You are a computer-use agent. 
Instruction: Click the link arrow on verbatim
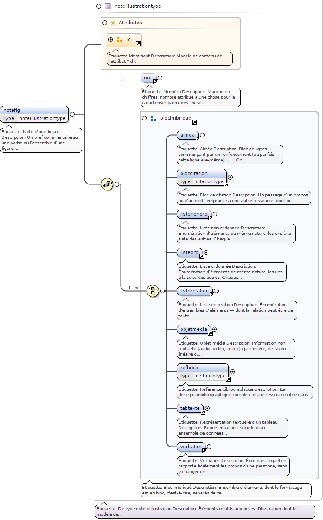(205, 450)
